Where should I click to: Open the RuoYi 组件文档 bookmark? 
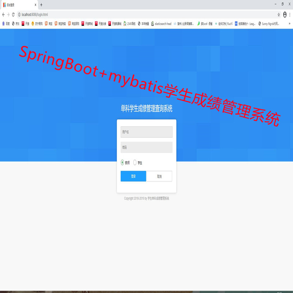coord(224,23)
